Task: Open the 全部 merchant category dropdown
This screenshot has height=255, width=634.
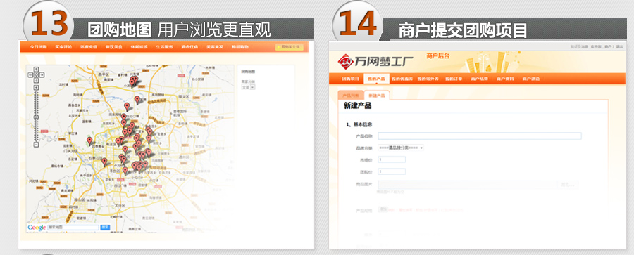Action: [248, 87]
